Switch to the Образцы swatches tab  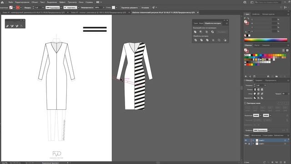point(248,46)
